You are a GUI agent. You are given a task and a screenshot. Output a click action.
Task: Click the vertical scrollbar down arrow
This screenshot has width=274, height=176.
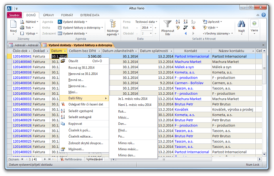(x=264, y=154)
